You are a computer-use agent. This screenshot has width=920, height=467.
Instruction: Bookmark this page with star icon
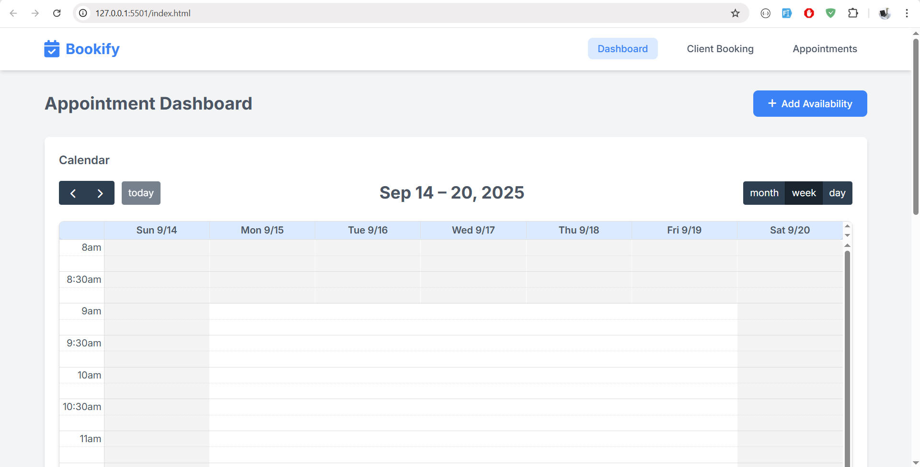735,13
